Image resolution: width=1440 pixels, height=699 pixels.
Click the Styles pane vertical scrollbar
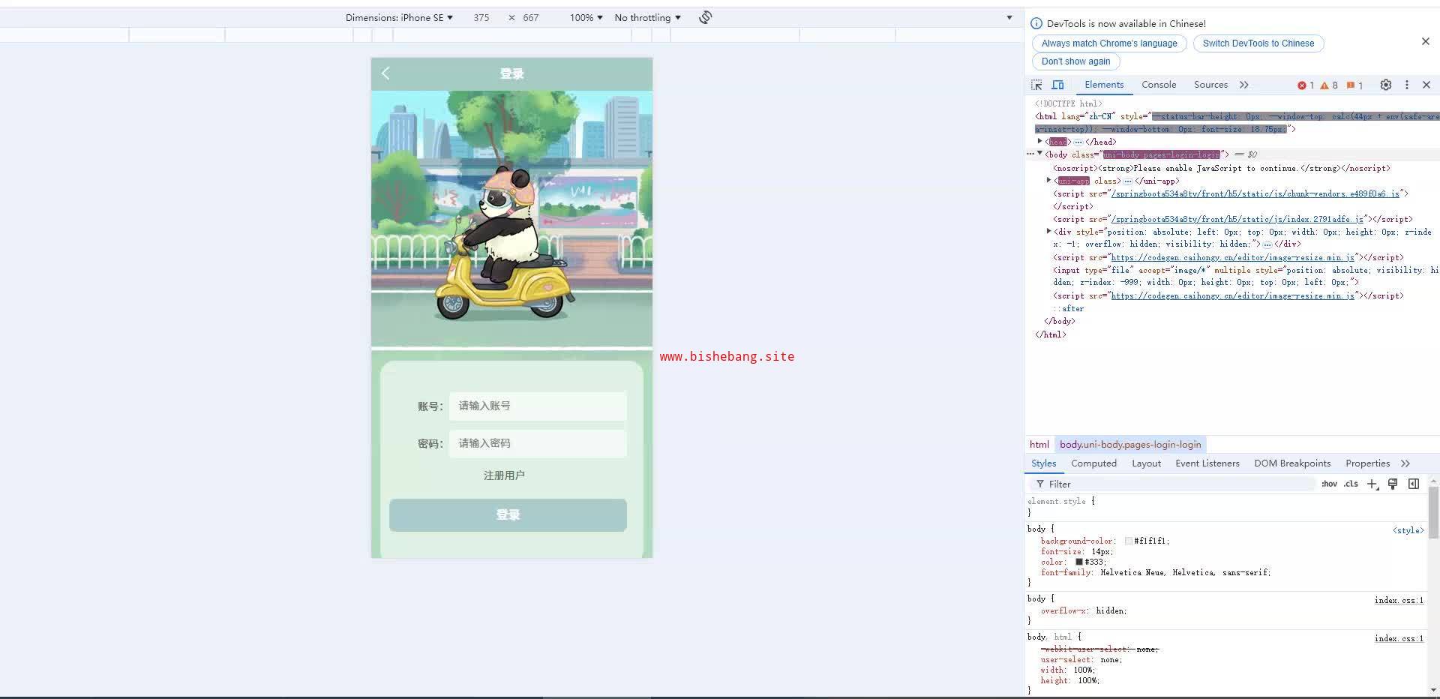coord(1433,511)
